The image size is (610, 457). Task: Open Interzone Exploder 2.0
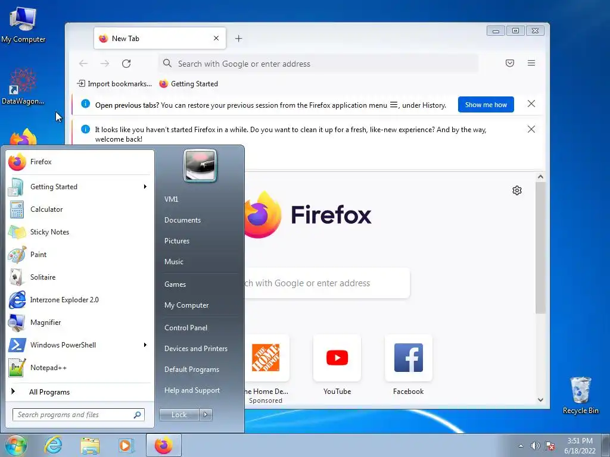pyautogui.click(x=80, y=300)
